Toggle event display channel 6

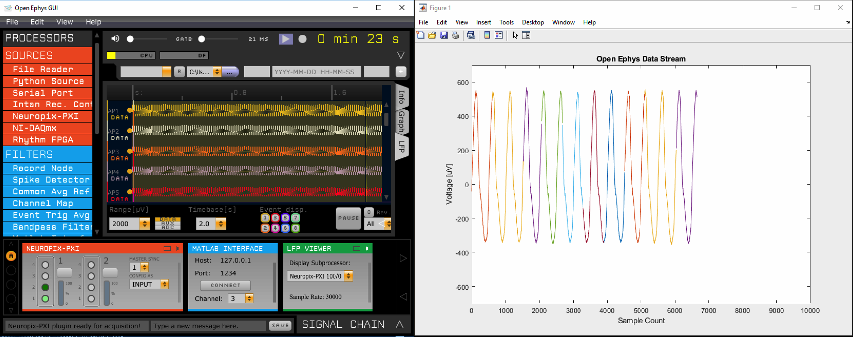[285, 228]
